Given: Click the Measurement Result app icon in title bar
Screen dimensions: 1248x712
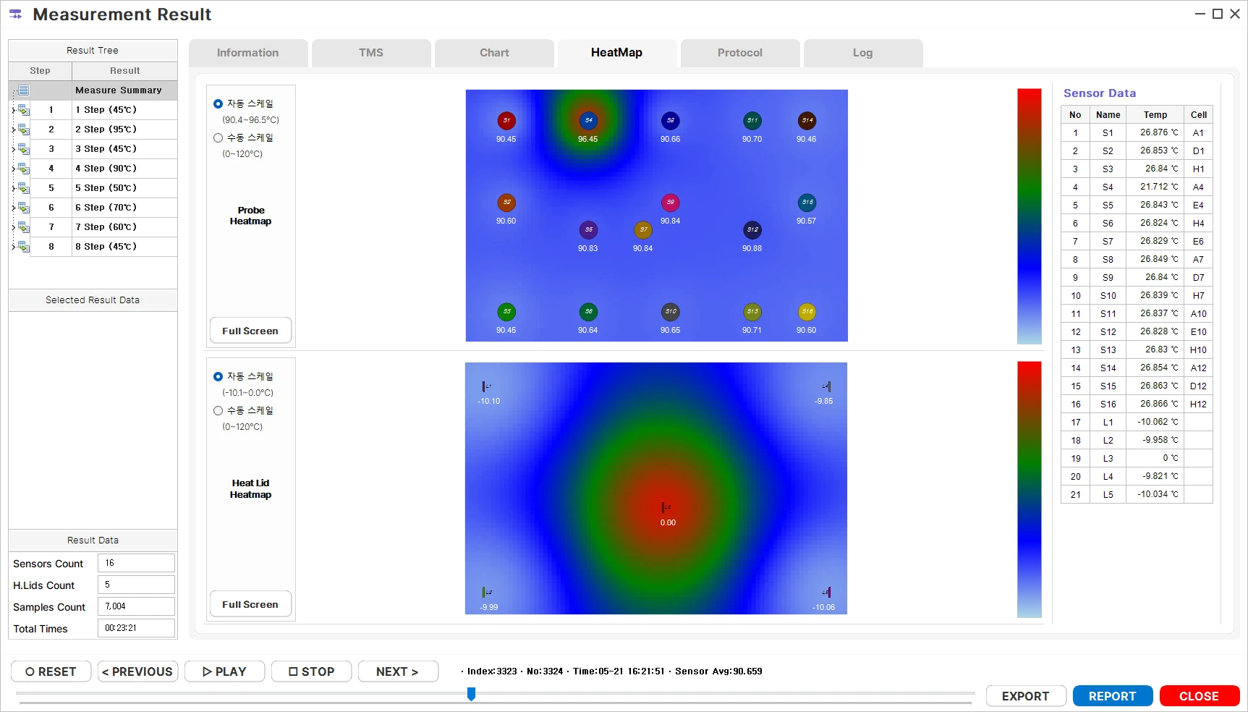Looking at the screenshot, I should tap(15, 14).
